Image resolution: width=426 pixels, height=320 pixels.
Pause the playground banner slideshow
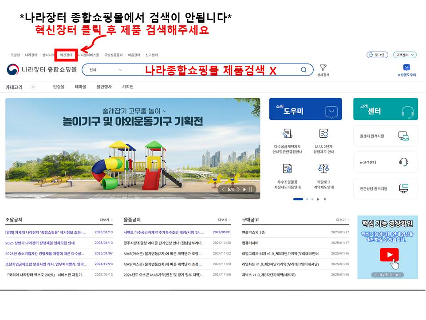coord(251,189)
